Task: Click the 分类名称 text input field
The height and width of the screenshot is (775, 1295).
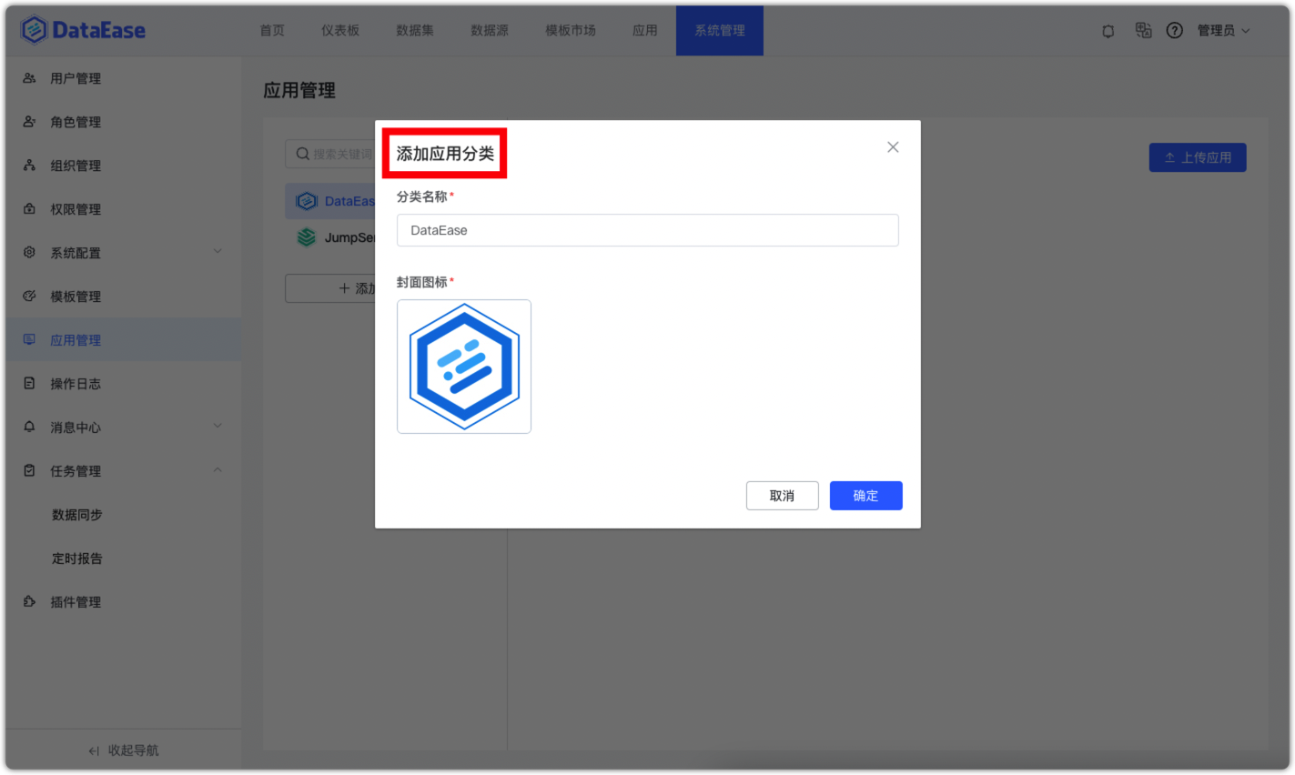Action: tap(647, 230)
